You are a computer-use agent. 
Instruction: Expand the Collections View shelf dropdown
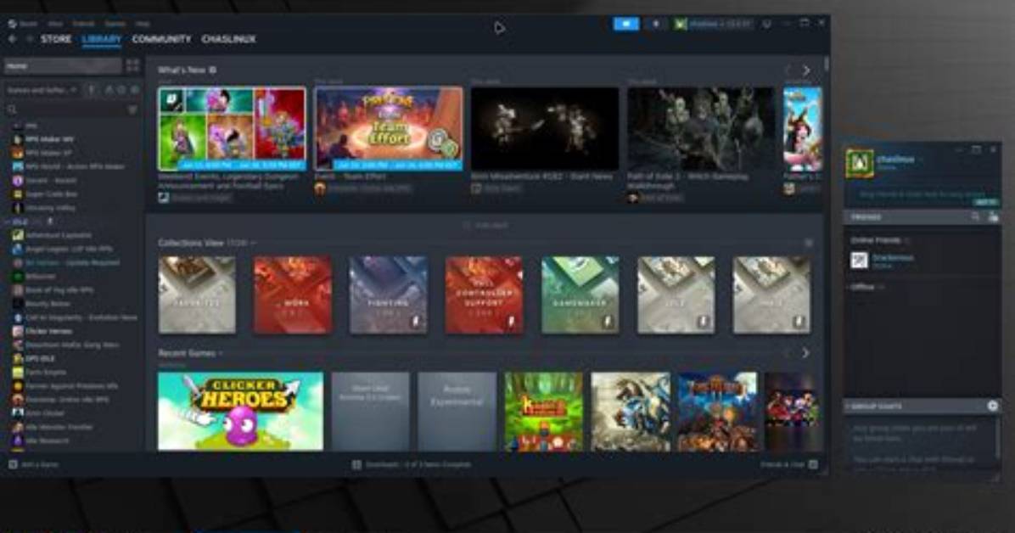(253, 243)
